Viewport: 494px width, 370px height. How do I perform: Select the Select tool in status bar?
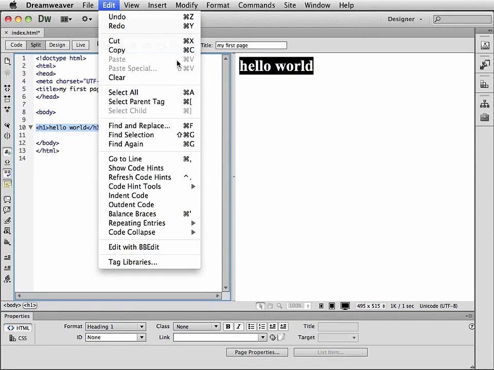click(260, 306)
